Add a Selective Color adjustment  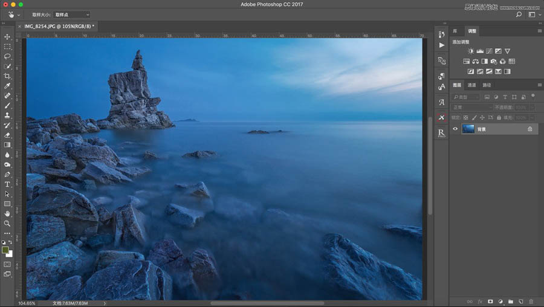pyautogui.click(x=498, y=71)
